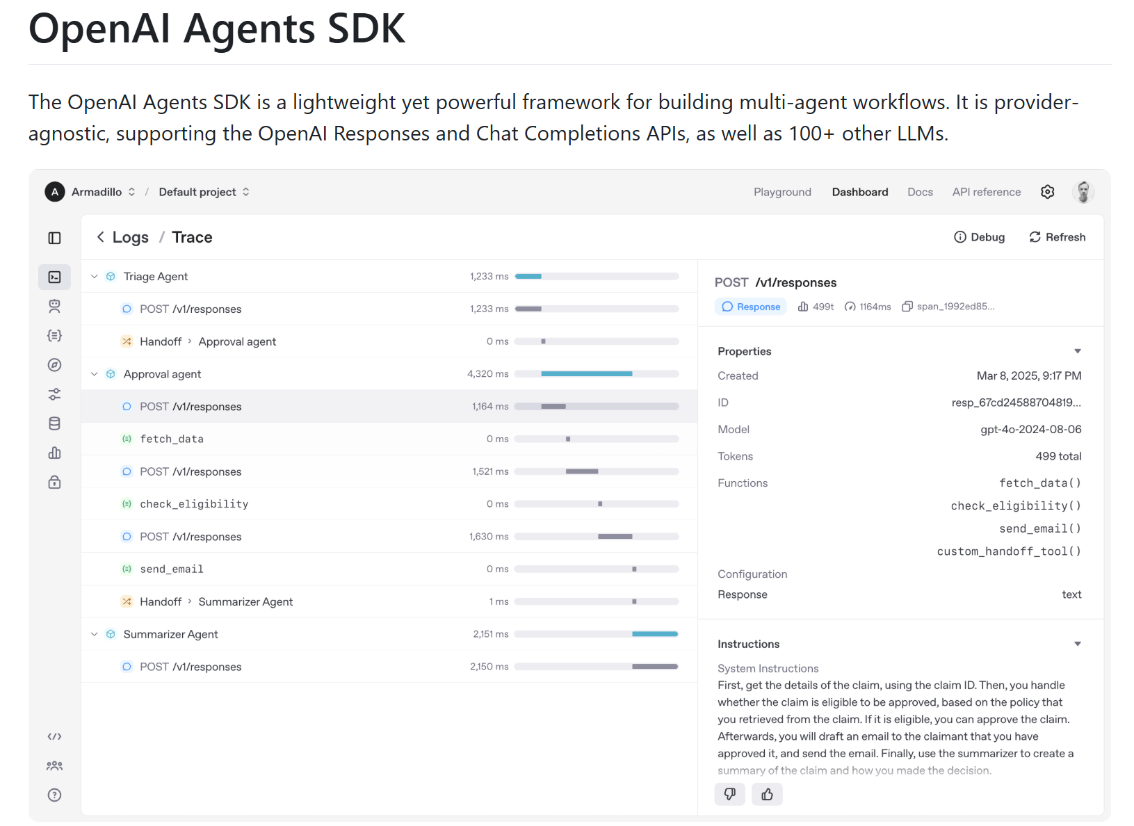Screen dimensions: 1134x826
Task: Open the lock API keys sidebar icon
Action: tap(54, 482)
